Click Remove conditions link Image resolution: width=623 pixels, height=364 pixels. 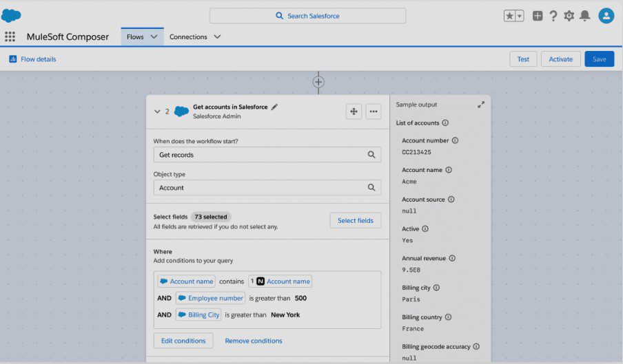pyautogui.click(x=254, y=341)
